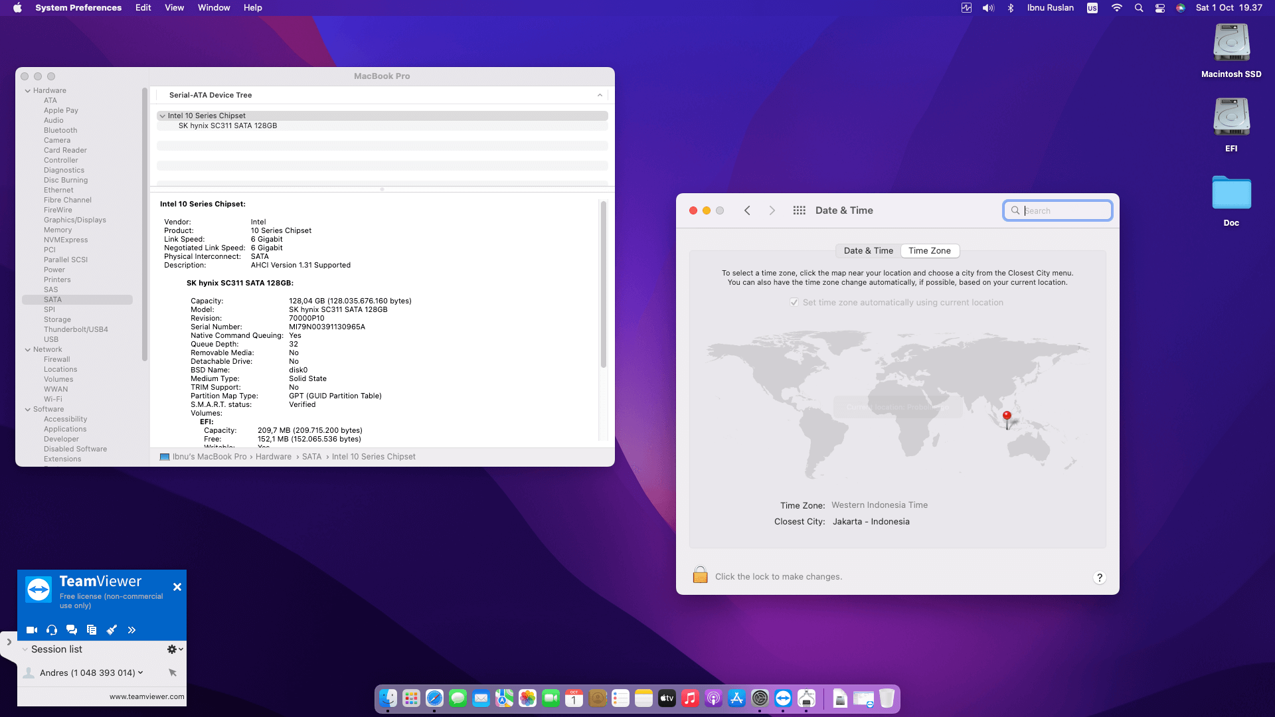Screen dimensions: 1275x717
Task: Select Bluetooth in hardware sidebar
Action: click(60, 131)
